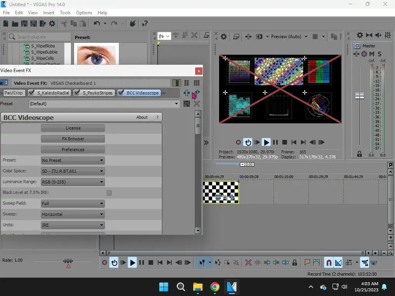Screen dimensions: 395x296
Task: Open the Luminance Range dropdown
Action: (x=73, y=182)
